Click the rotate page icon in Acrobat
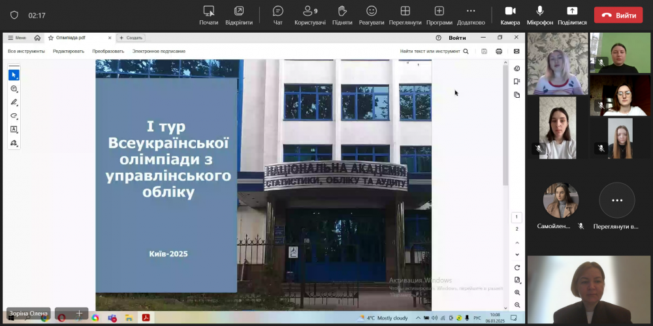This screenshot has height=326, width=653. (x=517, y=267)
